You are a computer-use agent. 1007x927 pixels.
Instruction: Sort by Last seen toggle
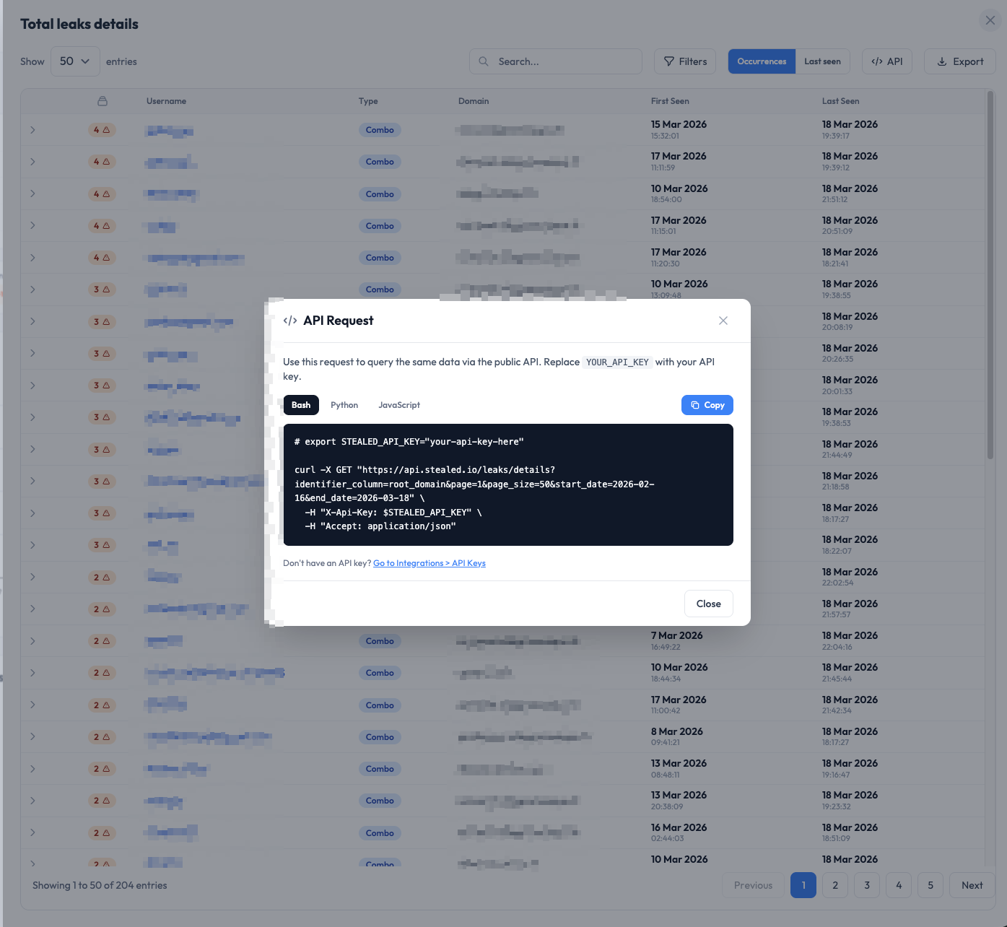822,61
